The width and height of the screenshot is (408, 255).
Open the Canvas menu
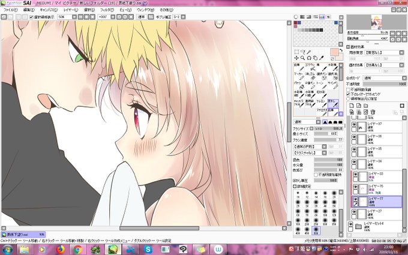(x=49, y=10)
